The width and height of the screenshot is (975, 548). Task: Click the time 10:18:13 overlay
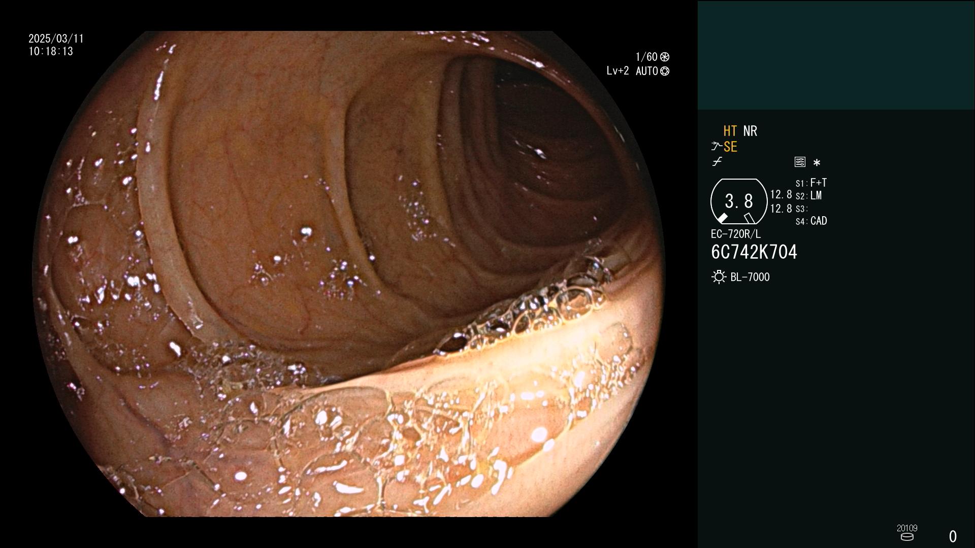click(x=51, y=51)
